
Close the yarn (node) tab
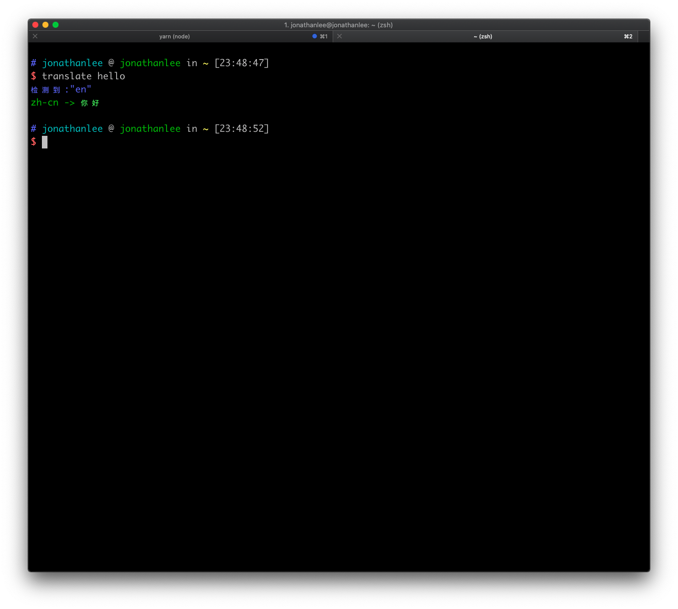[x=35, y=36]
